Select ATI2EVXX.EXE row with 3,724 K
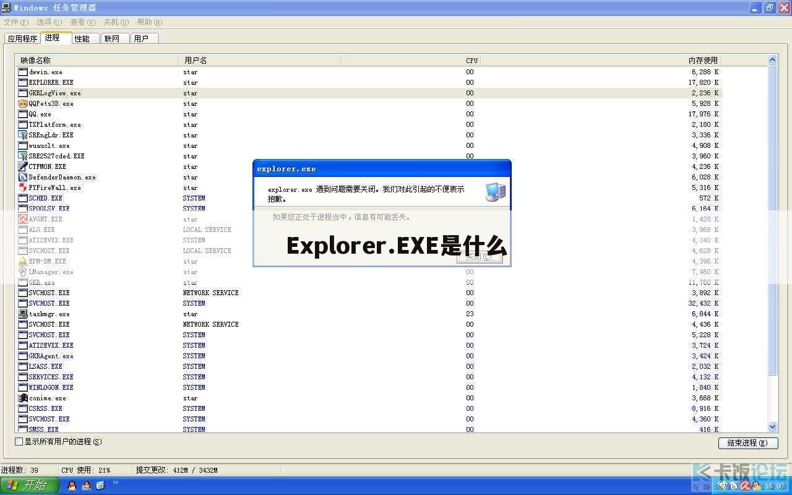This screenshot has width=792, height=495. [369, 345]
